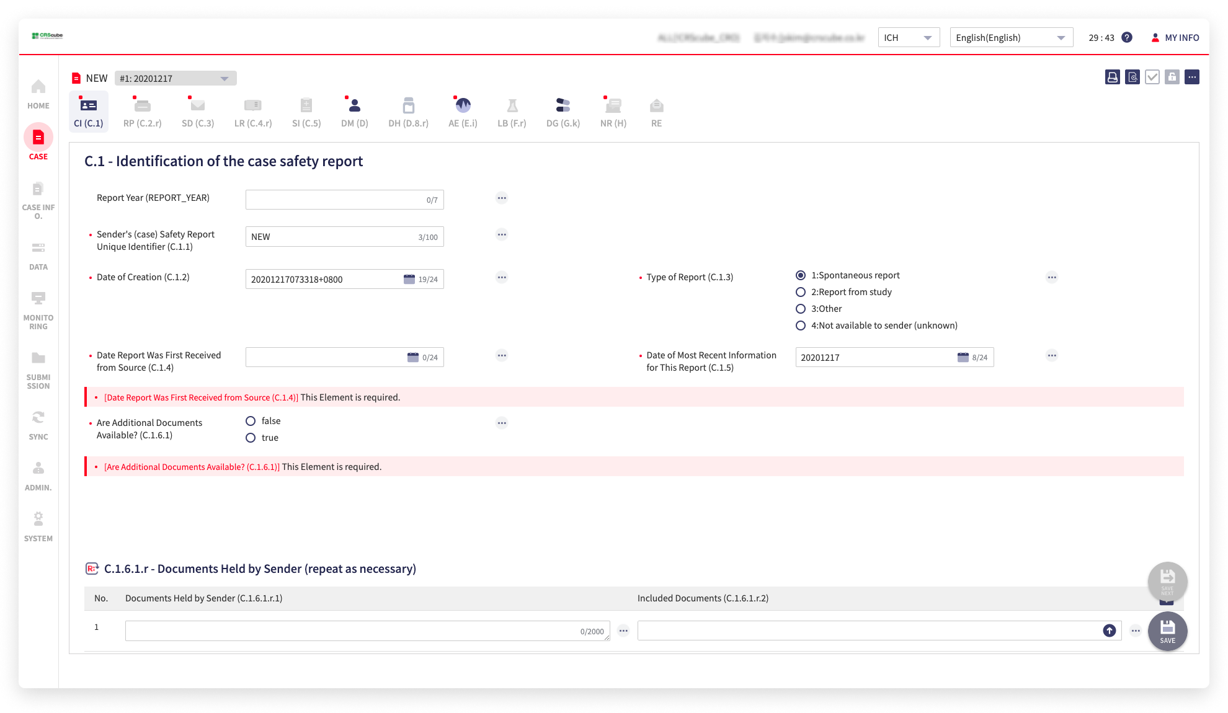The image size is (1228, 713).
Task: Click the lock icon in top toolbar
Action: [x=1172, y=77]
